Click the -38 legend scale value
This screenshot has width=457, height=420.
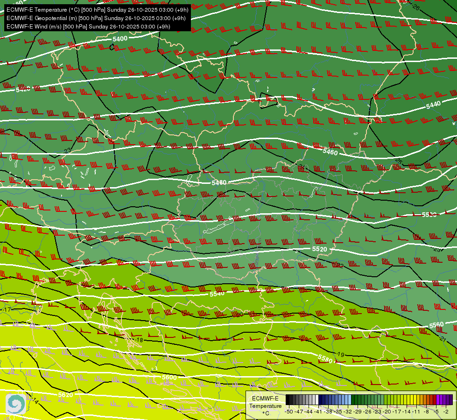coord(328,412)
